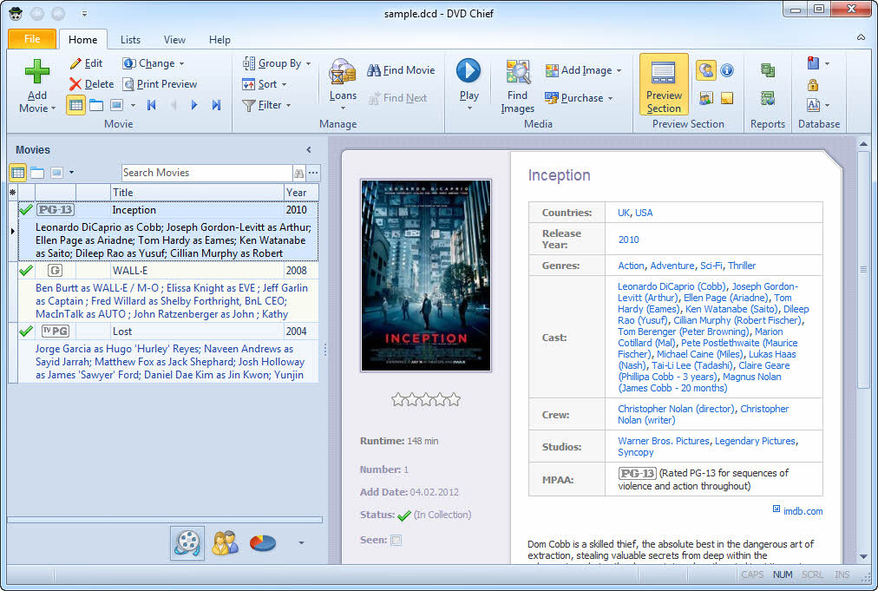Click the Year column header
The width and height of the screenshot is (878, 591).
click(x=301, y=192)
